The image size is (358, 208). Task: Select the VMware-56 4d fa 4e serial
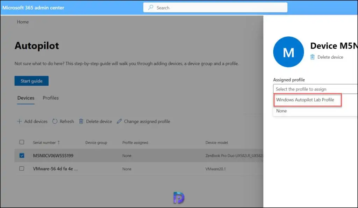(x=55, y=169)
